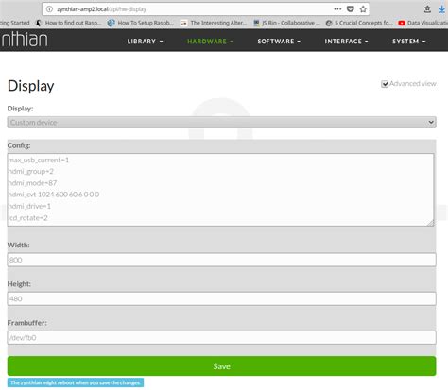Open 'JS Bin - Collaborative' bookmark
448x390 pixels.
pos(286,23)
